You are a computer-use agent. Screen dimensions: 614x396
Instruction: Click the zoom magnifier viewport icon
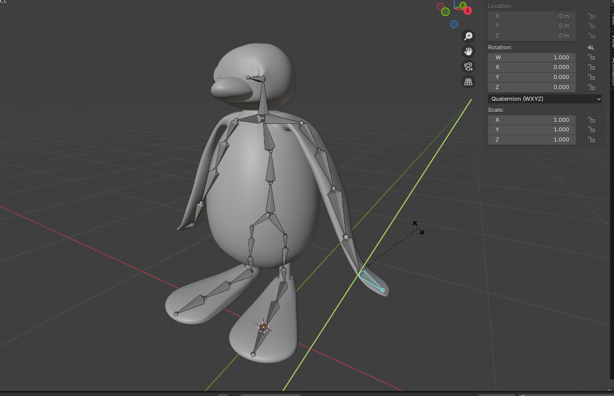[x=468, y=36]
